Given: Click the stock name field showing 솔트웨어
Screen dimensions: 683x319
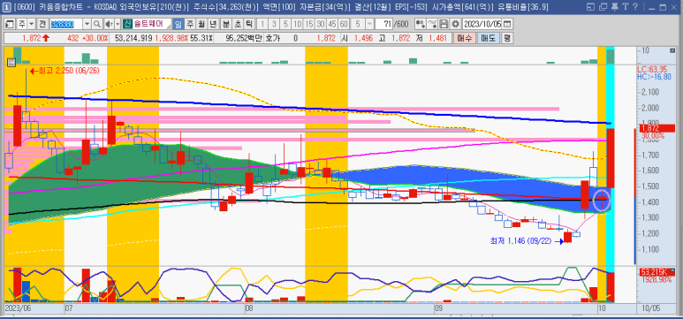Looking at the screenshot, I should click(152, 24).
